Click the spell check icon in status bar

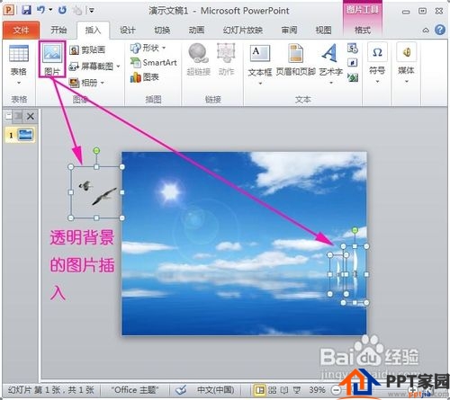click(181, 390)
